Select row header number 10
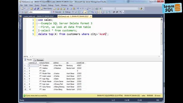This screenshot has width=183, height=103. coord(25,90)
